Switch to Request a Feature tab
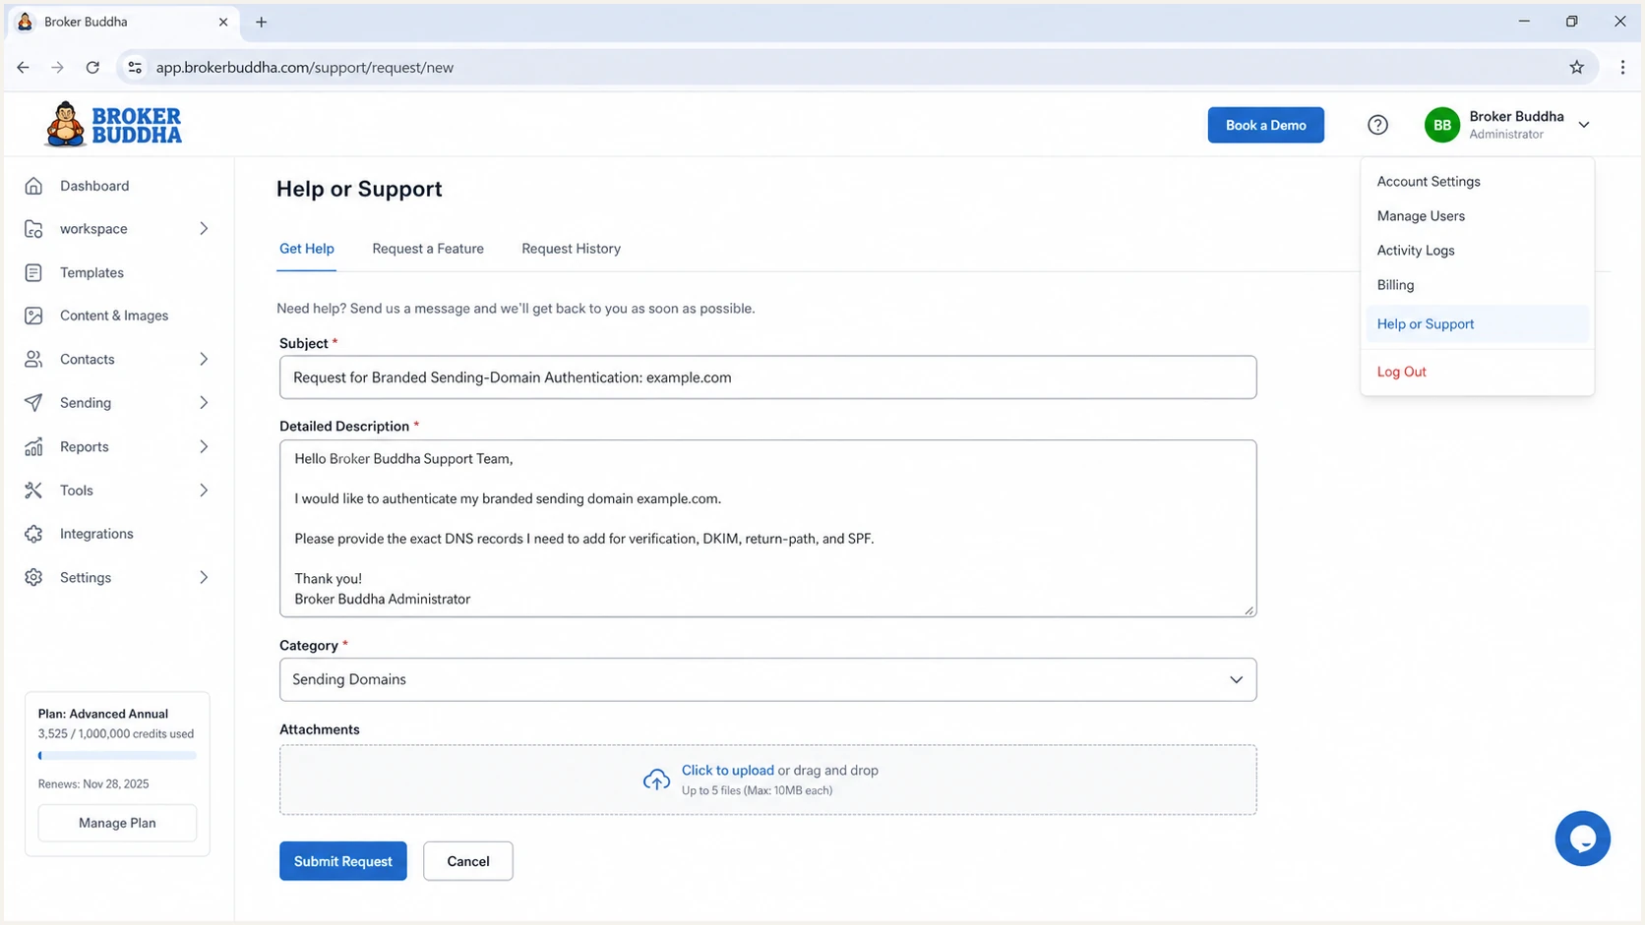This screenshot has height=925, width=1645. point(428,249)
